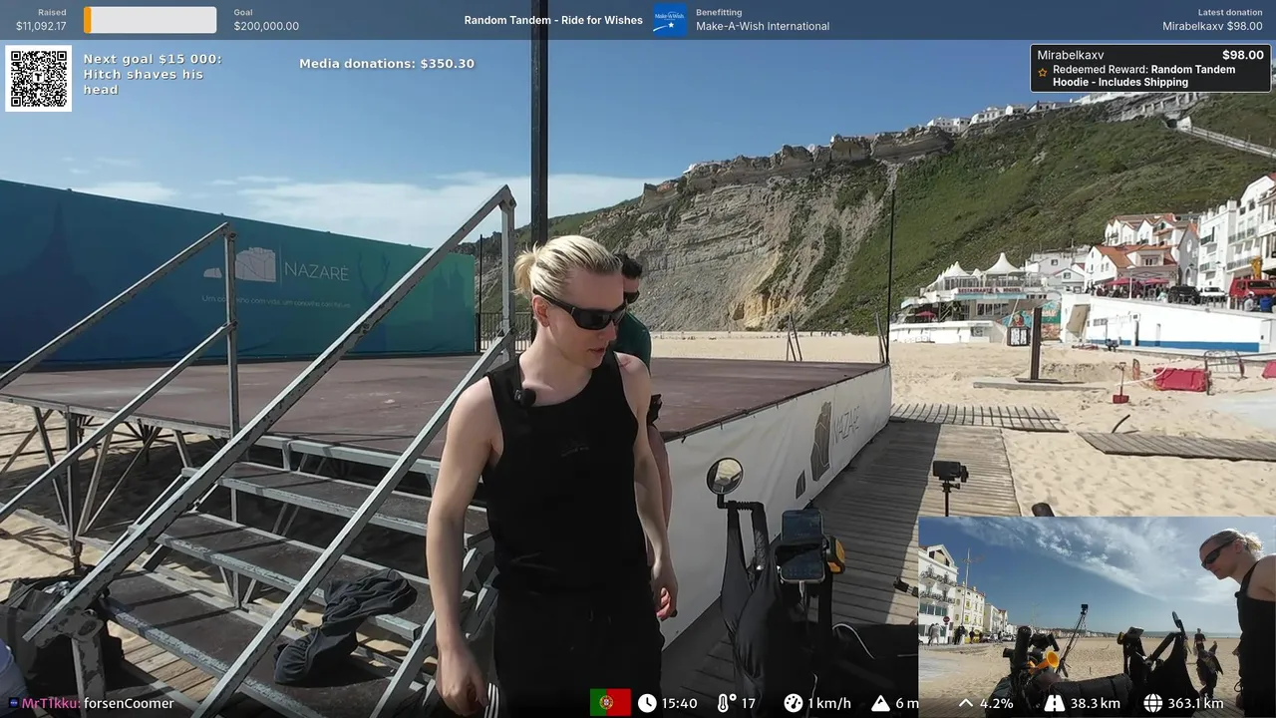Click the fundraising progress bar

click(150, 20)
